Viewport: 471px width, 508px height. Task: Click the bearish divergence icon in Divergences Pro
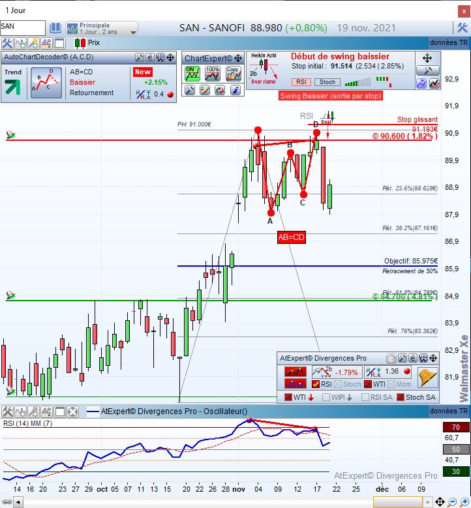[295, 372]
